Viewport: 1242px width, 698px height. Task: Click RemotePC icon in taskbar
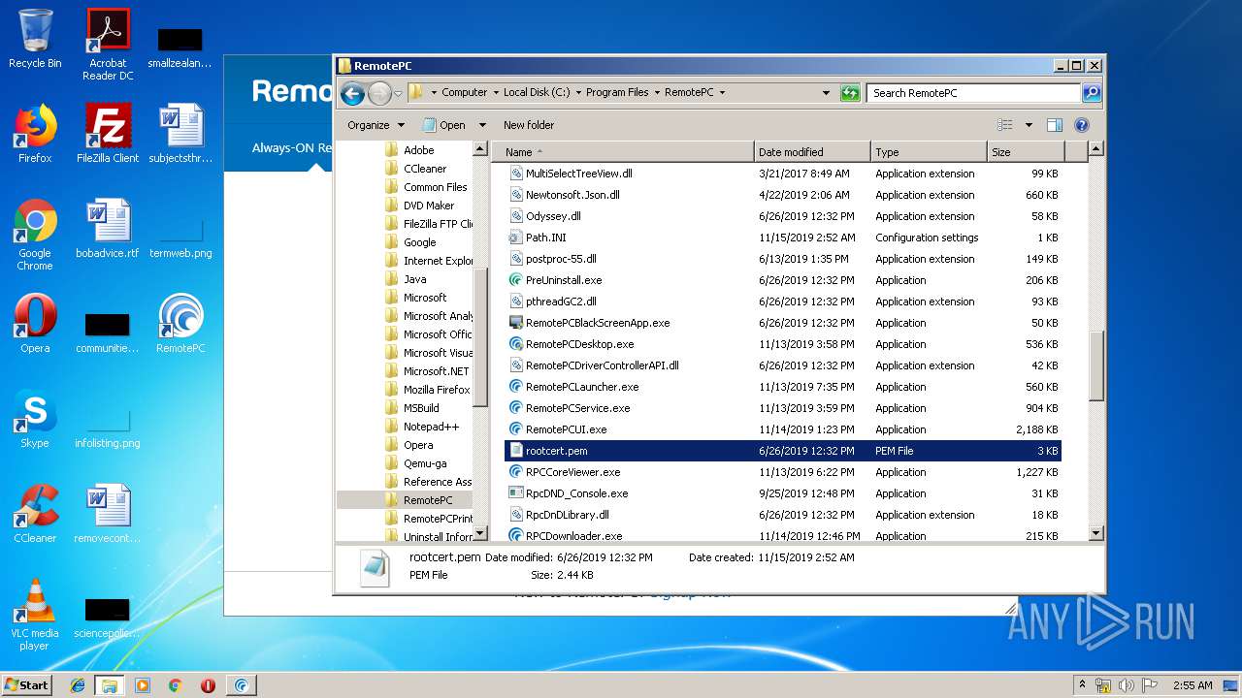(x=241, y=685)
